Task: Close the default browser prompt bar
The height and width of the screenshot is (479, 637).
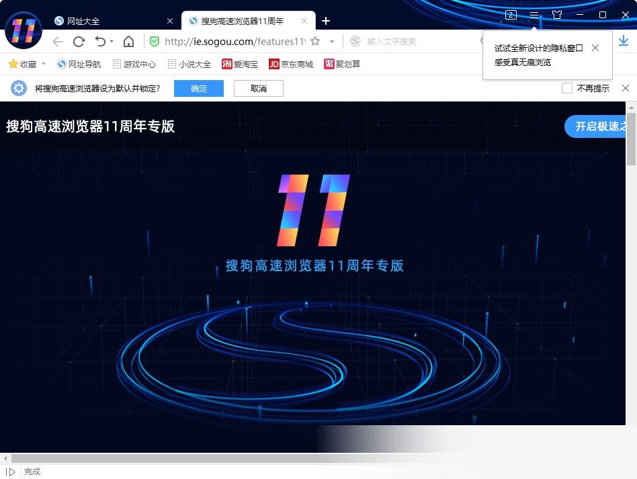Action: tap(626, 88)
